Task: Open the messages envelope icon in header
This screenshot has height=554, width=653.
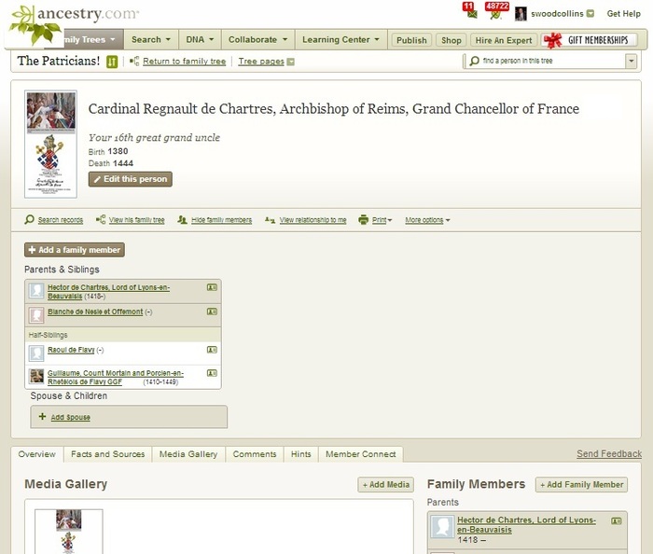Action: click(x=471, y=14)
